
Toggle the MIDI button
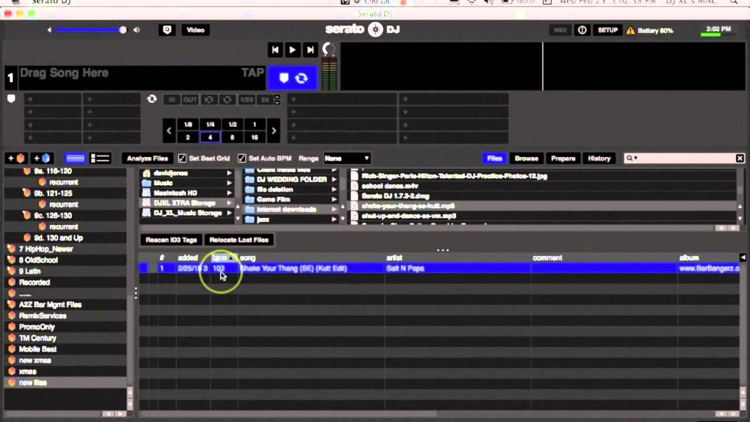tap(560, 30)
